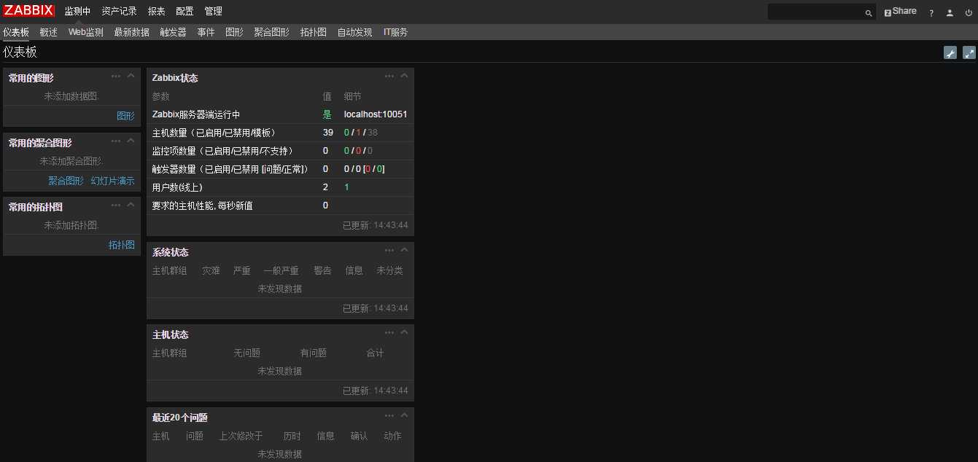Switch to the IT服务 tab
The height and width of the screenshot is (462, 978).
(396, 32)
